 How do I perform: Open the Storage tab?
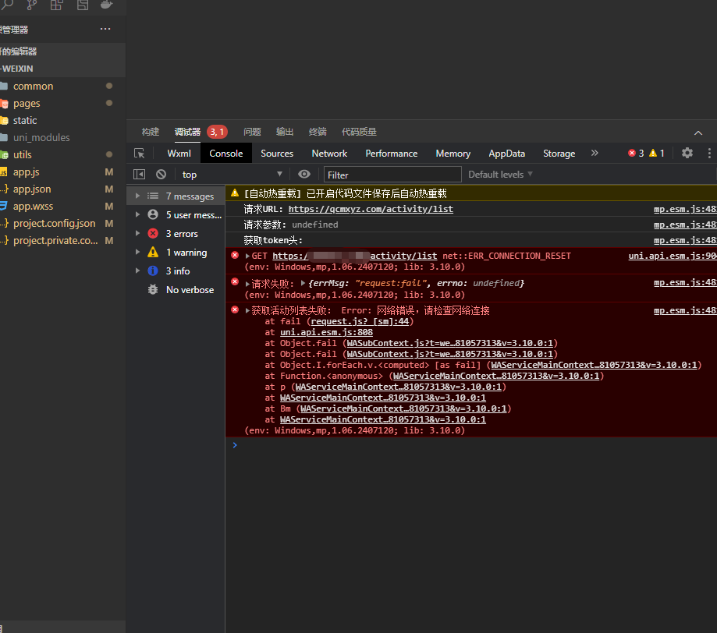[x=559, y=154]
